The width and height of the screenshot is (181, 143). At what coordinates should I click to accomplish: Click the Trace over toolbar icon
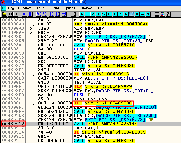pos(57,14)
